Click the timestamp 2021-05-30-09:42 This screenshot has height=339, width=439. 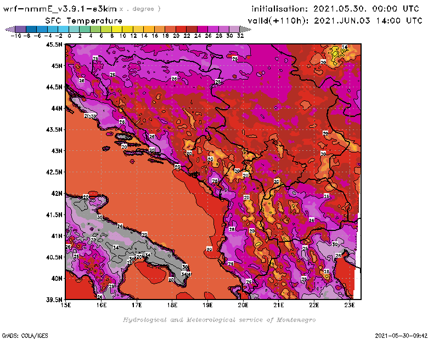(401, 336)
